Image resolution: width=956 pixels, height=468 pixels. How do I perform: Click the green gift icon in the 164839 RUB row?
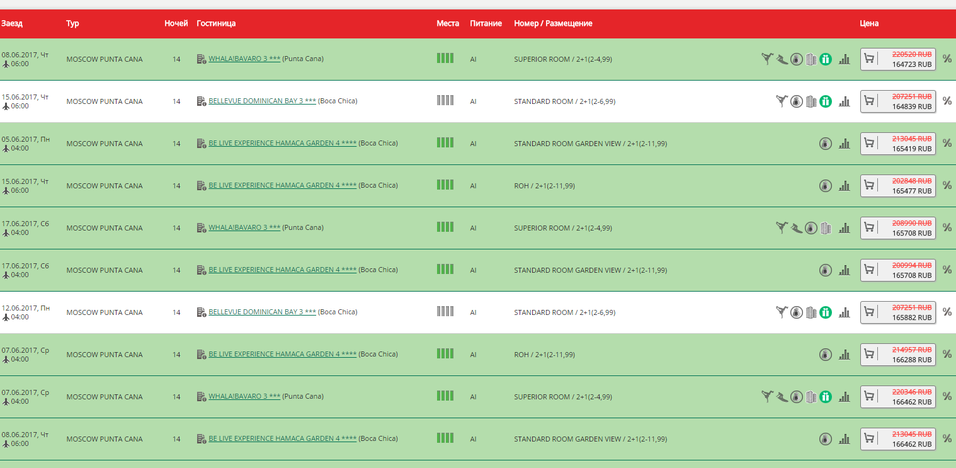click(826, 101)
